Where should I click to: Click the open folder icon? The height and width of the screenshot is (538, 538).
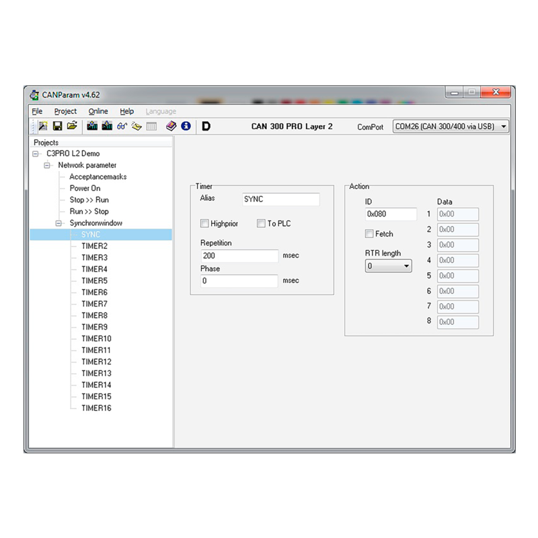click(x=72, y=126)
